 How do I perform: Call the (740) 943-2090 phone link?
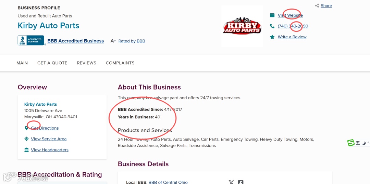(293, 26)
